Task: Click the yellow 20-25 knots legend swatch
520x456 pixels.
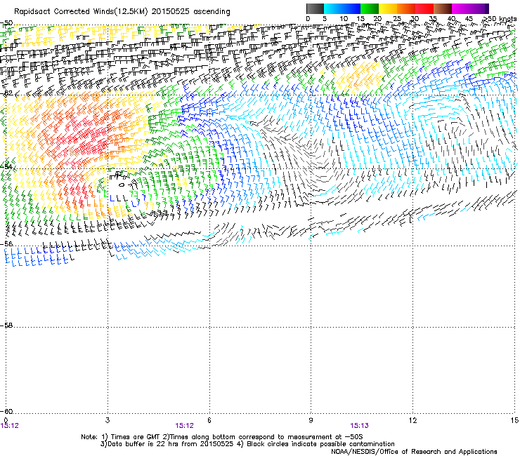Action: point(388,8)
